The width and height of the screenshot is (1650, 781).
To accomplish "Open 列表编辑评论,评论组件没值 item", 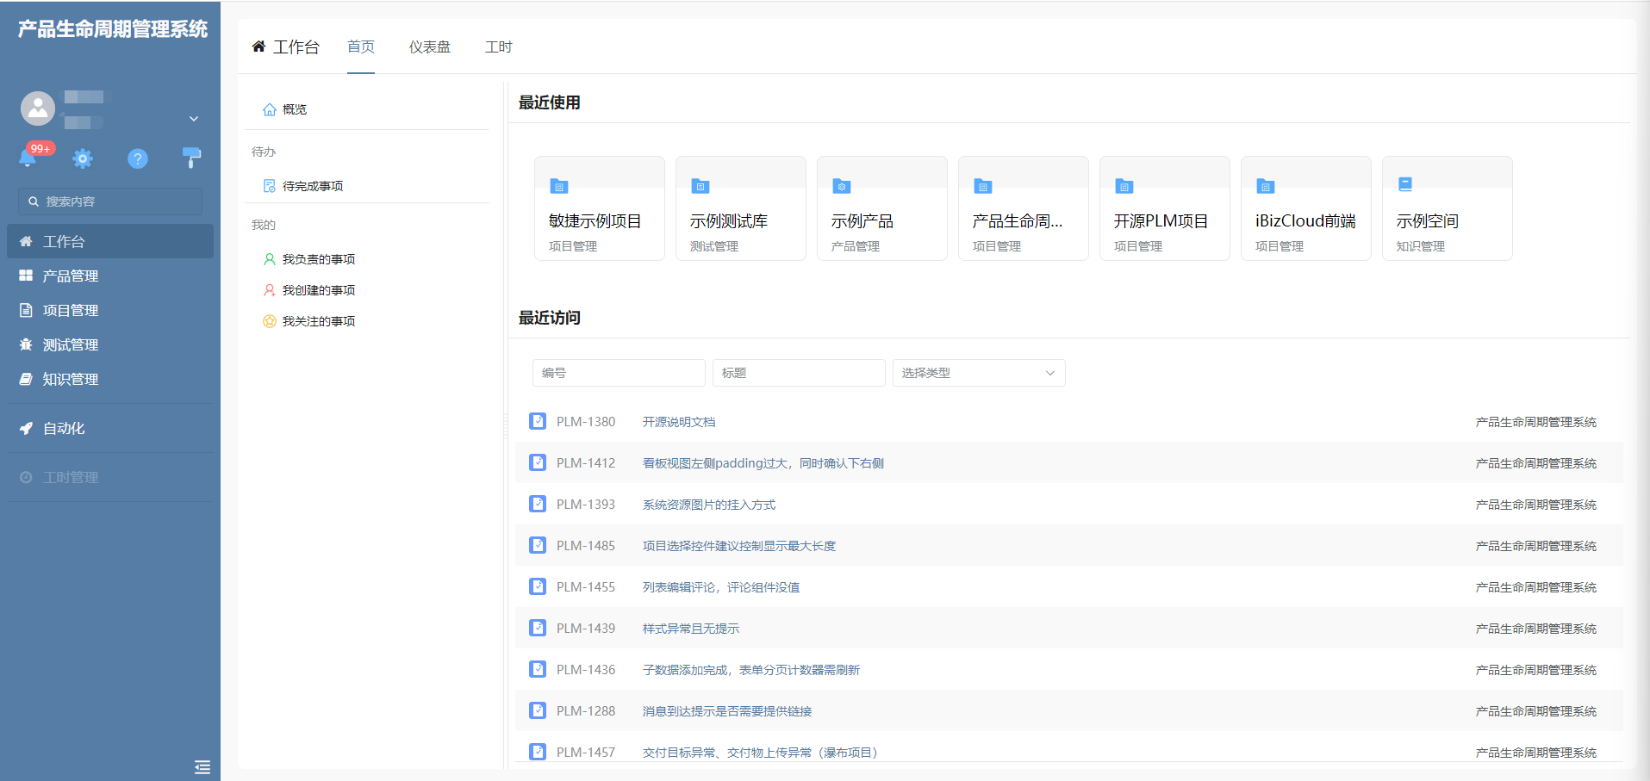I will click(721, 587).
